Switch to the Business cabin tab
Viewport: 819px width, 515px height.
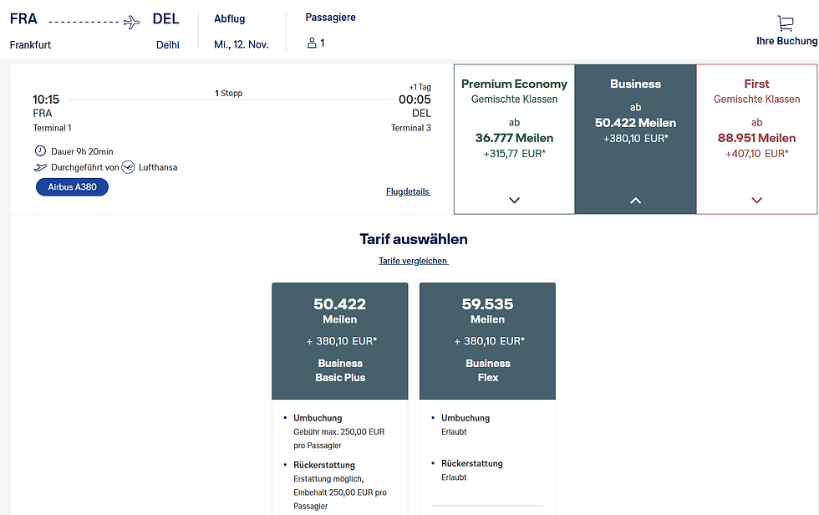[x=635, y=117]
